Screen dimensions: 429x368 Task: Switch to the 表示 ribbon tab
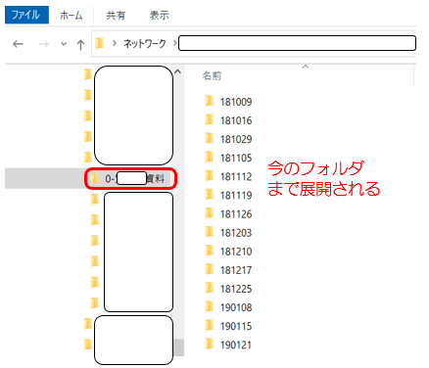point(159,16)
